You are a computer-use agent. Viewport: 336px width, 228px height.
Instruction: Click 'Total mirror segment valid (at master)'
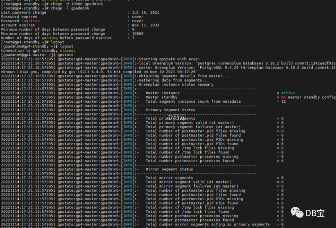[x=188, y=182]
